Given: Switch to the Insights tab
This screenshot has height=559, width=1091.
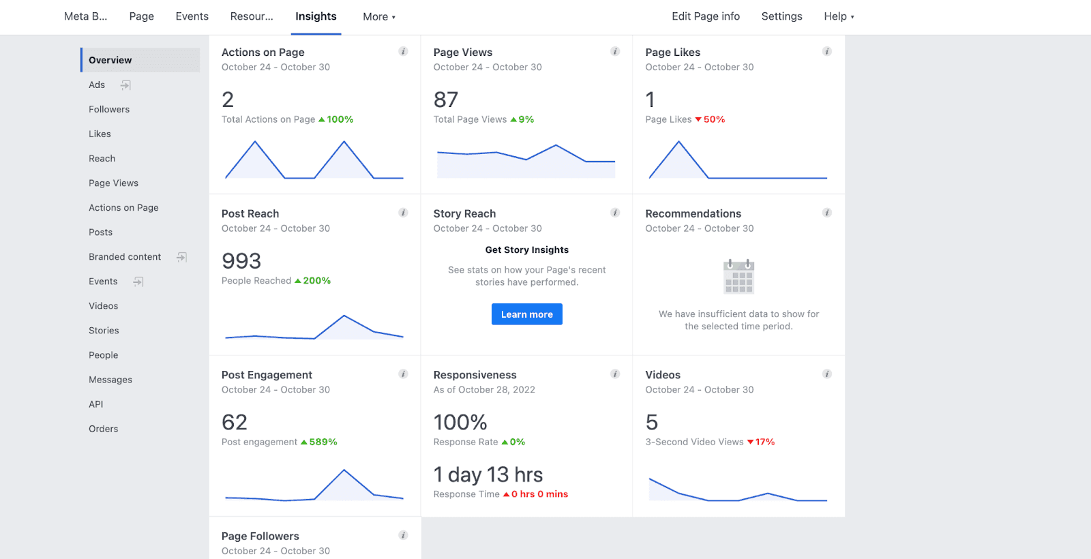Looking at the screenshot, I should click(x=316, y=16).
